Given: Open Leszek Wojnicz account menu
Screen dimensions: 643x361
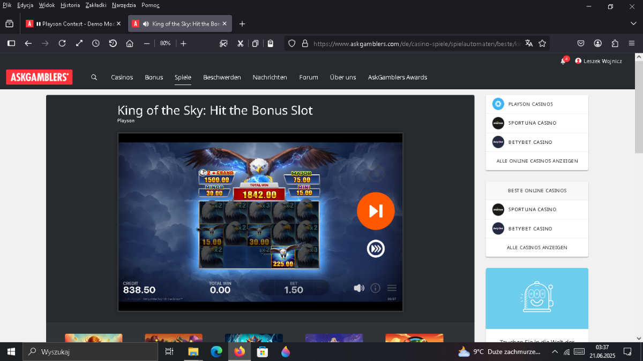Looking at the screenshot, I should click(599, 61).
